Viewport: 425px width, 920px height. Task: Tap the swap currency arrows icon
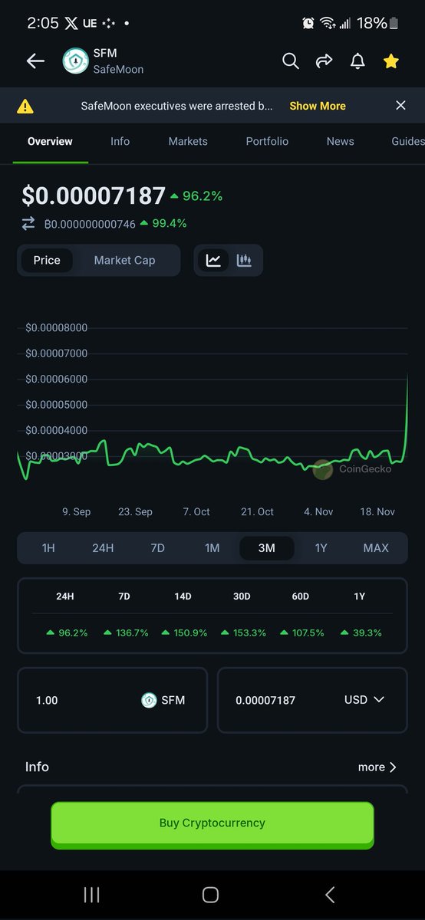28,223
